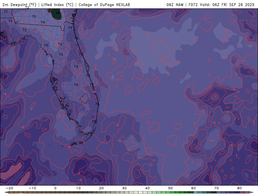
Task: Click the colorbar '70' tick label
Action: [216, 188]
